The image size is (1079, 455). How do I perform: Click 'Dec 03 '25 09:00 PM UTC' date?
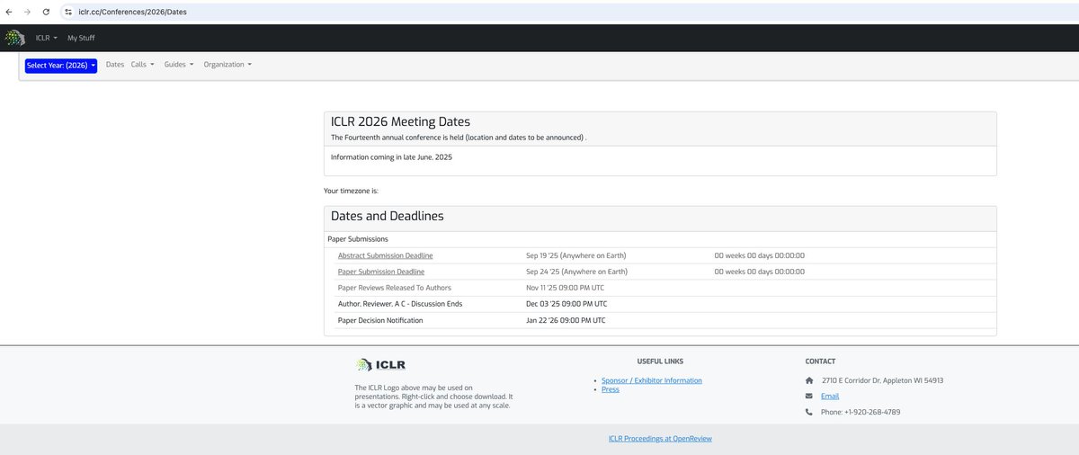point(566,304)
